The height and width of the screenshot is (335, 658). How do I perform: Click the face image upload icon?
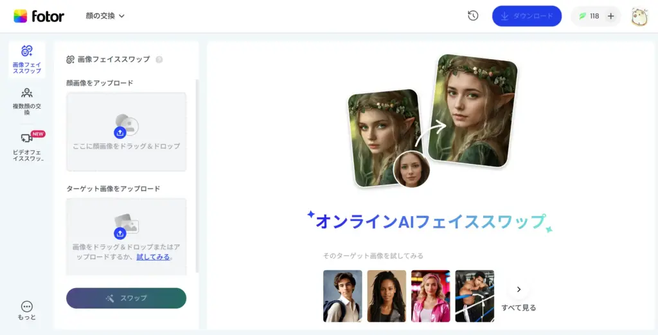[x=120, y=132]
